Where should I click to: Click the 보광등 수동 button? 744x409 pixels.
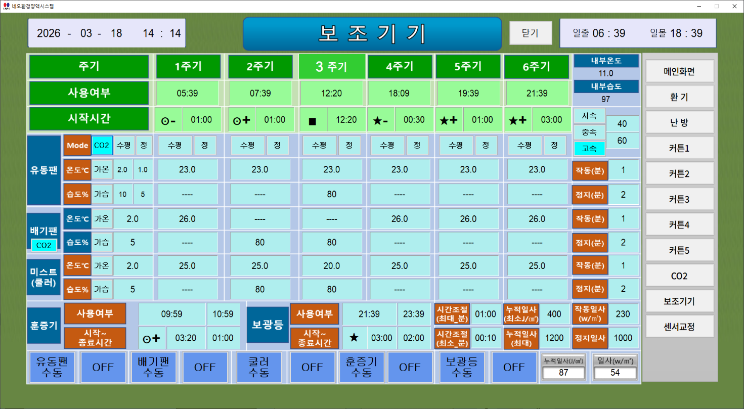point(462,368)
